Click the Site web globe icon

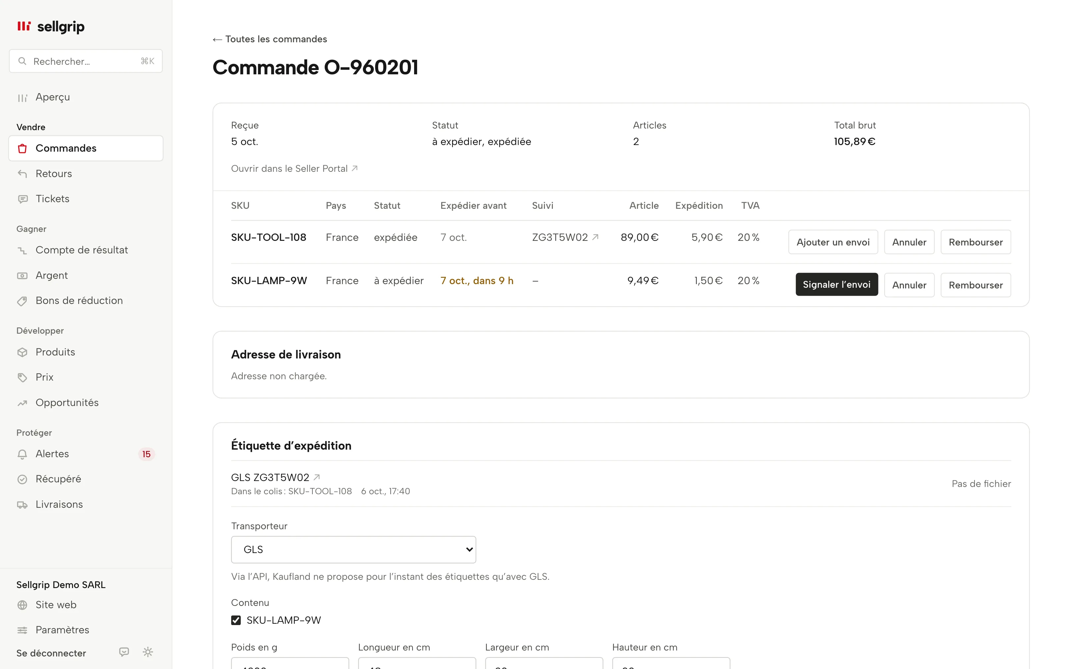click(22, 605)
